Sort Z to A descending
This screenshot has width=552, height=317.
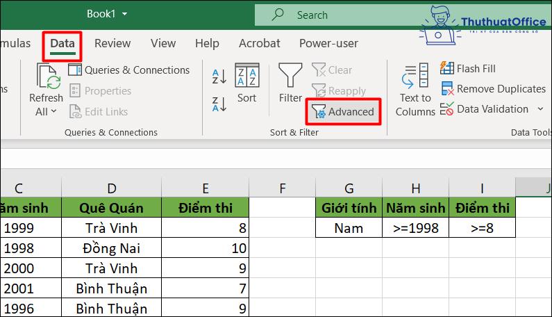(219, 104)
